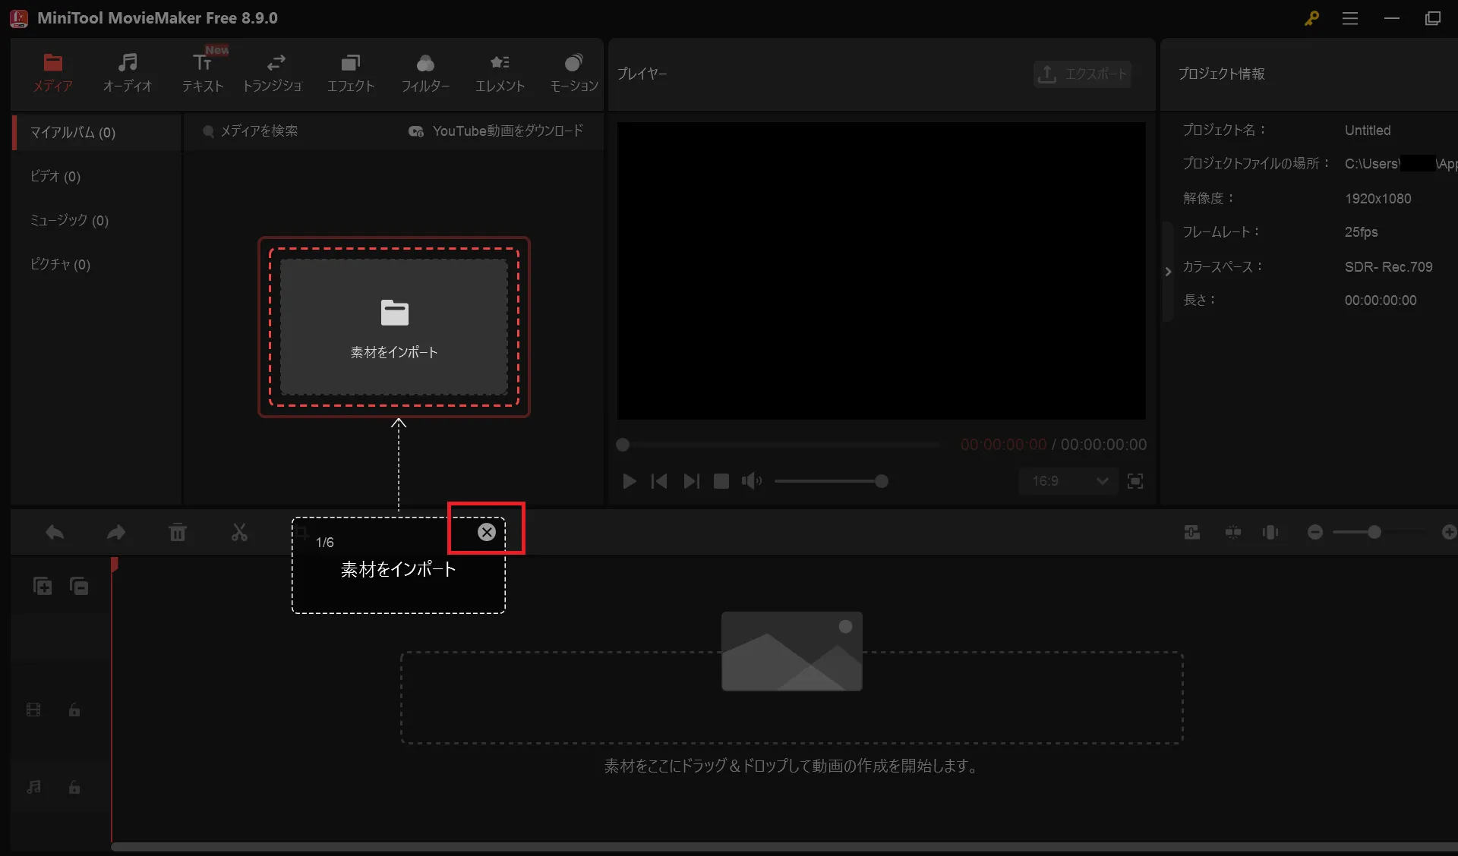
Task: Select マイアルバム (0) in the sidebar
Action: 96,132
